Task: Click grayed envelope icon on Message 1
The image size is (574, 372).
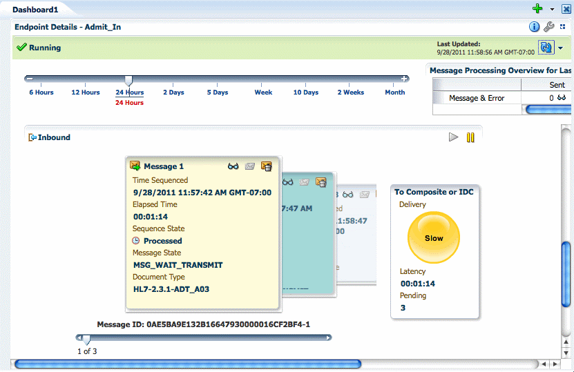Action: tap(250, 166)
